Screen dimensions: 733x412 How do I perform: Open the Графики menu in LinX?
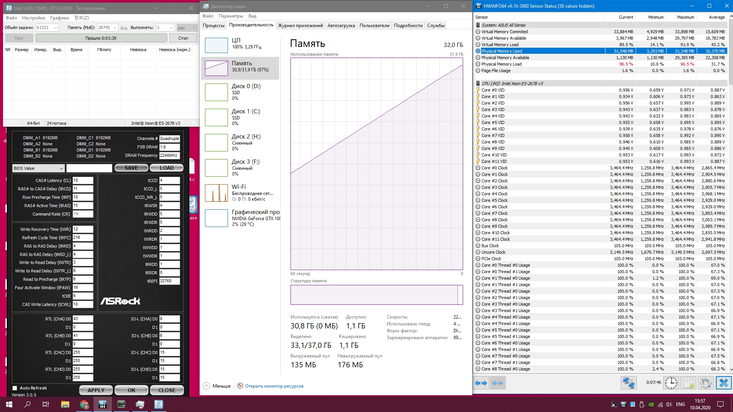click(60, 18)
